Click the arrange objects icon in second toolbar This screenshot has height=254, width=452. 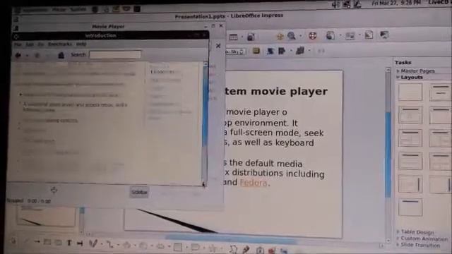click(300, 51)
